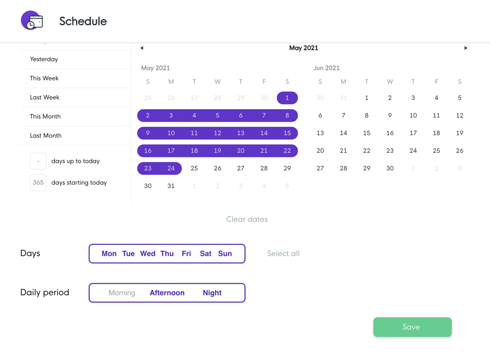Toggle the Night daily period
Screen dimensions: 490x354
pos(212,293)
